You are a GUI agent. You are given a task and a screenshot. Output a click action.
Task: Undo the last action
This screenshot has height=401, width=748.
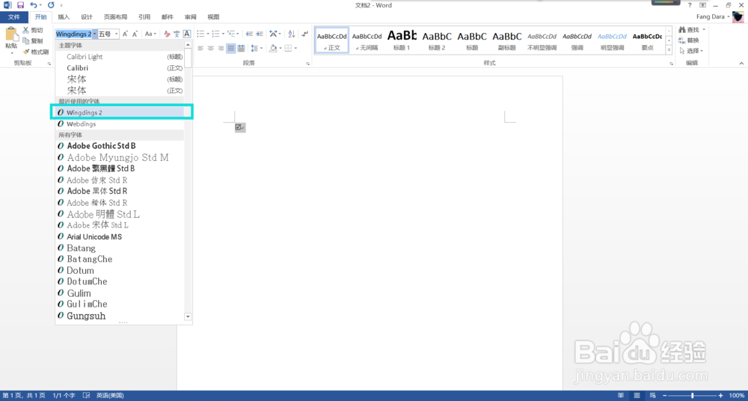coord(34,5)
